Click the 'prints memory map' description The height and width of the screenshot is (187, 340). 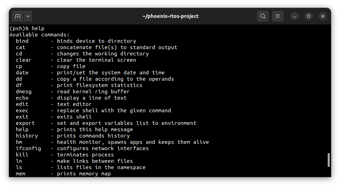(x=84, y=174)
